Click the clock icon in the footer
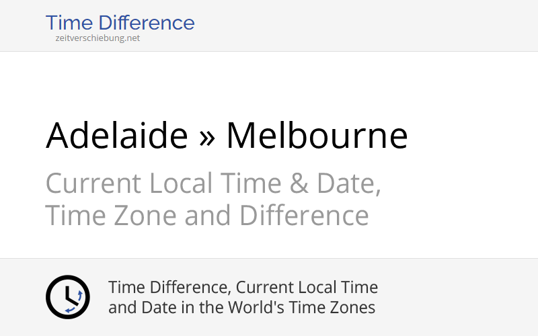The image size is (538, 336). tap(67, 297)
